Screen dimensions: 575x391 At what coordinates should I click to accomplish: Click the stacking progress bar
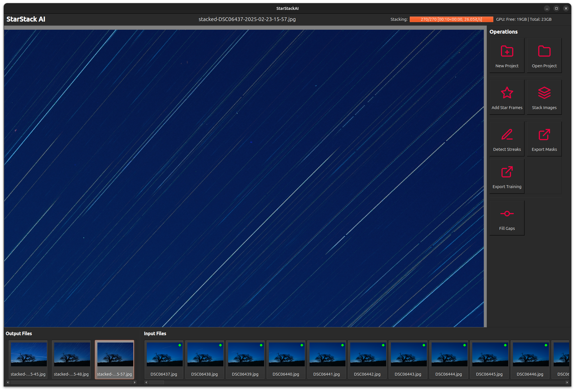coord(451,19)
